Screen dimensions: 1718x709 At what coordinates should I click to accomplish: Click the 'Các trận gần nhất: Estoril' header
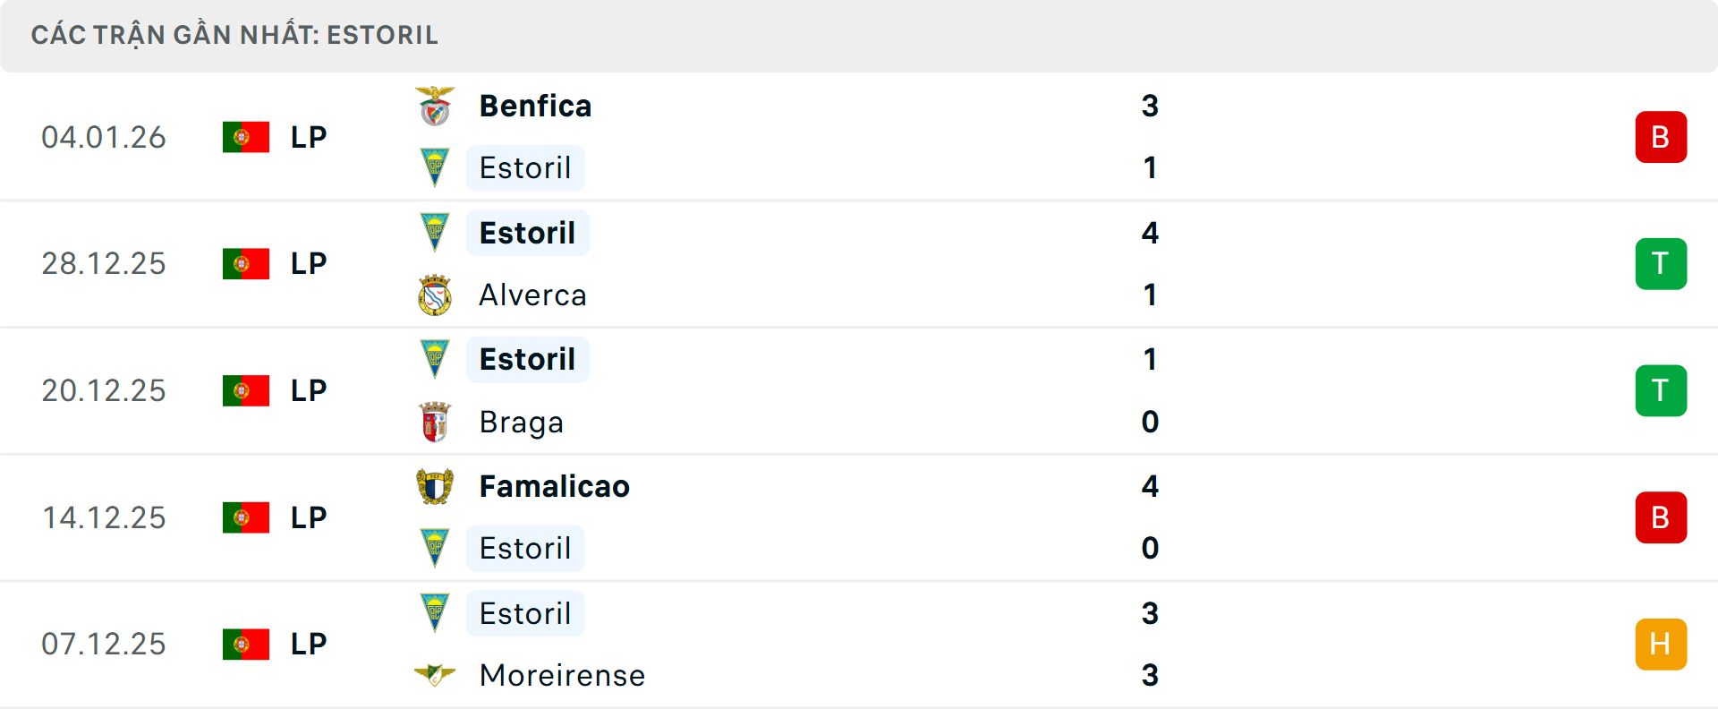pyautogui.click(x=234, y=35)
